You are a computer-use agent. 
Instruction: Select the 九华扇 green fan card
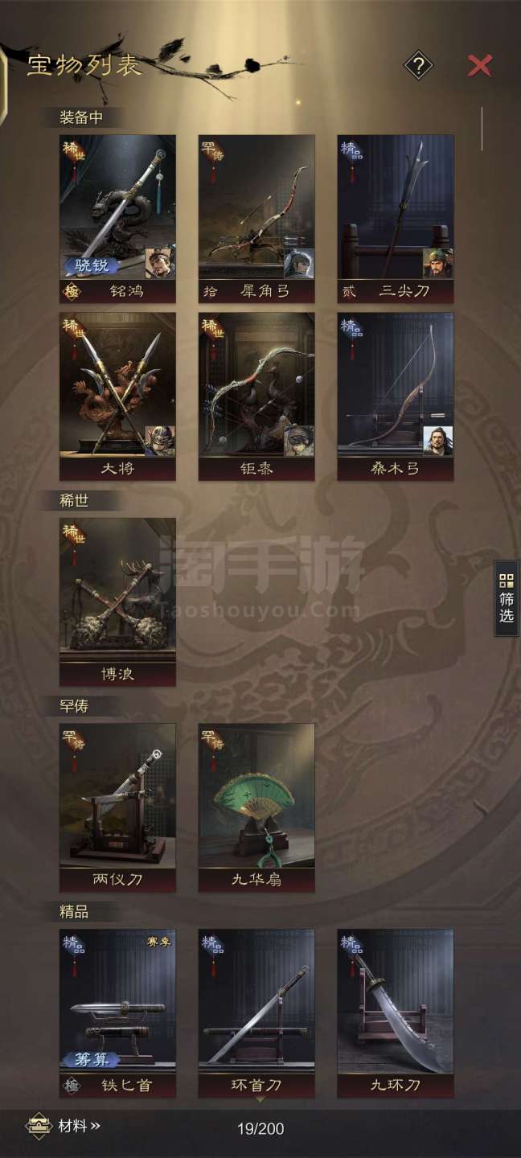point(256,808)
